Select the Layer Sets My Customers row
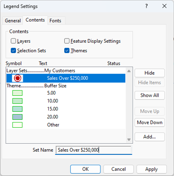 (66, 71)
